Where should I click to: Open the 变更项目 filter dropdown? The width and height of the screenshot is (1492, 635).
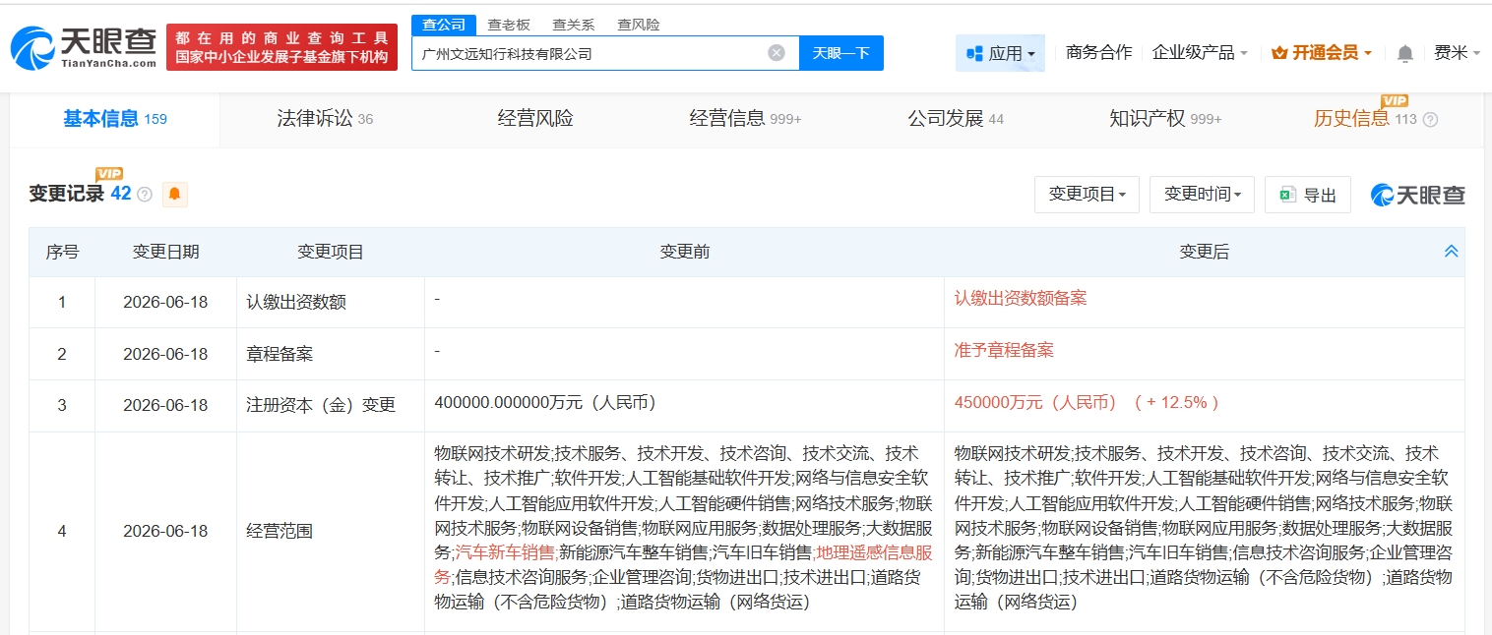coord(1087,195)
